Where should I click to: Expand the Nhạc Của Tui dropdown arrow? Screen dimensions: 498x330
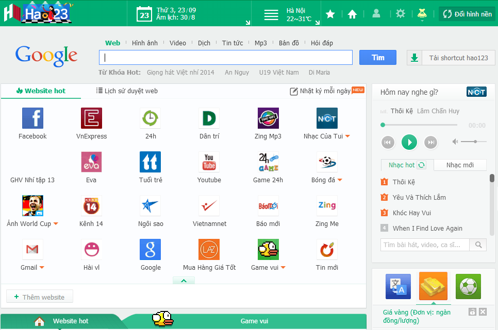tap(347, 136)
